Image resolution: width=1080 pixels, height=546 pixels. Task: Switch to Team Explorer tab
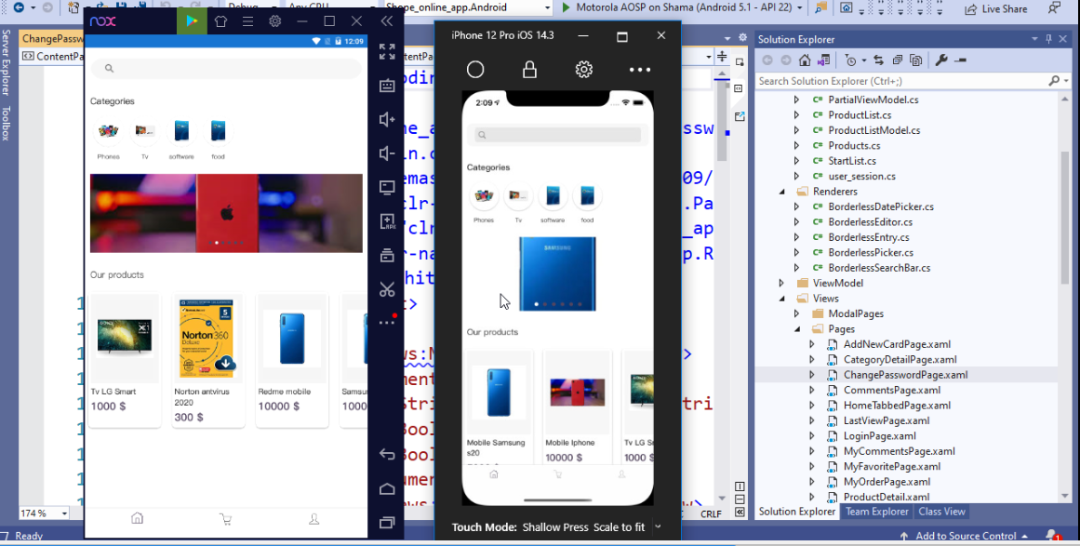point(877,512)
